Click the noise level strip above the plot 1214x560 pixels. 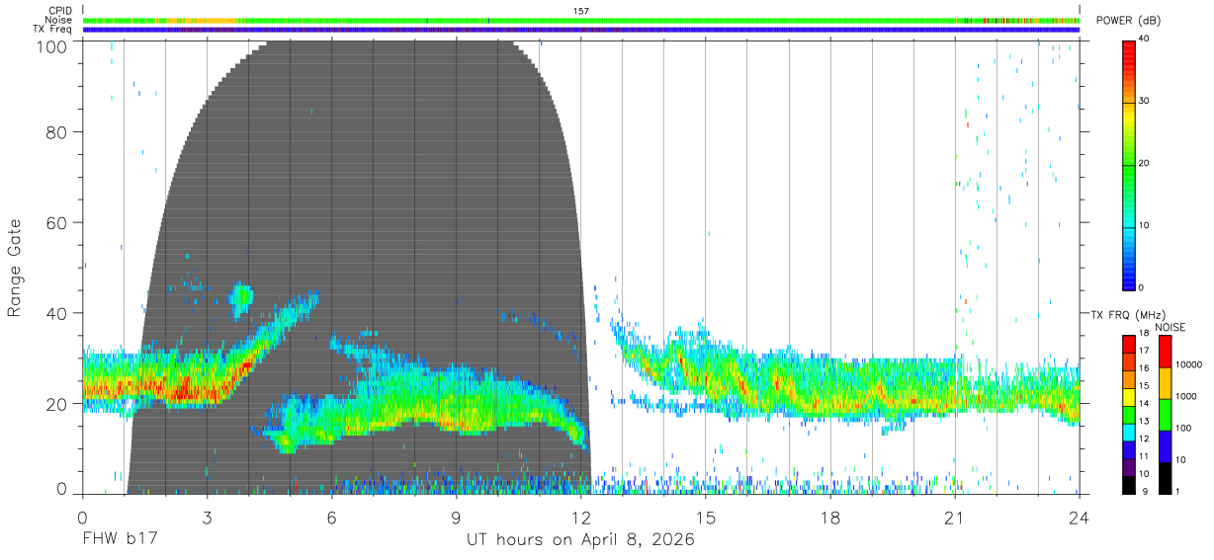(581, 20)
